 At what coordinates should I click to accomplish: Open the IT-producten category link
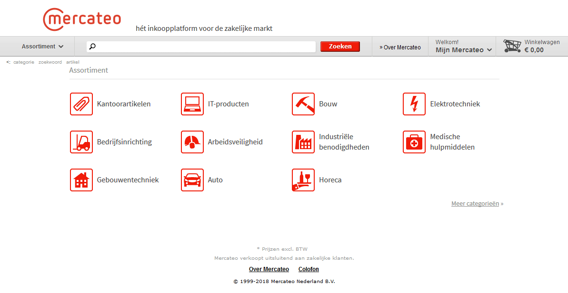click(x=228, y=104)
